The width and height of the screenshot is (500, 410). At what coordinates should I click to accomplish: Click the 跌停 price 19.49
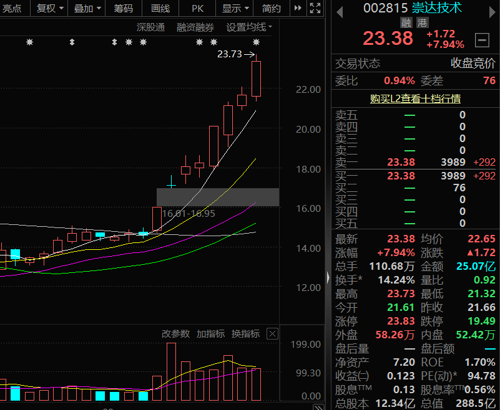pyautogui.click(x=481, y=321)
